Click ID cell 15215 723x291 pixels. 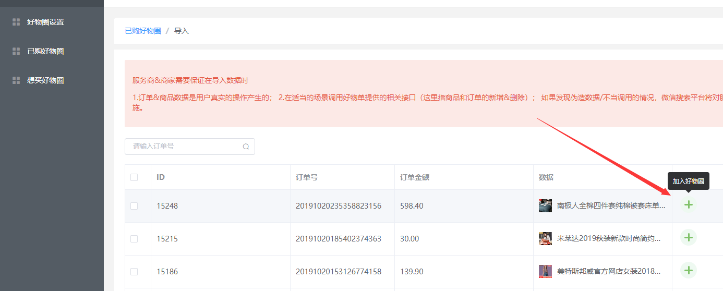[167, 239]
